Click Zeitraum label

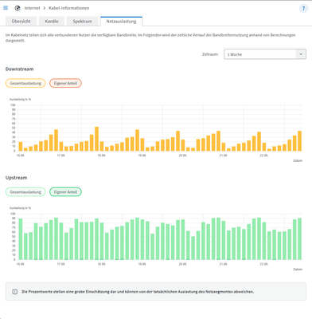[210, 54]
